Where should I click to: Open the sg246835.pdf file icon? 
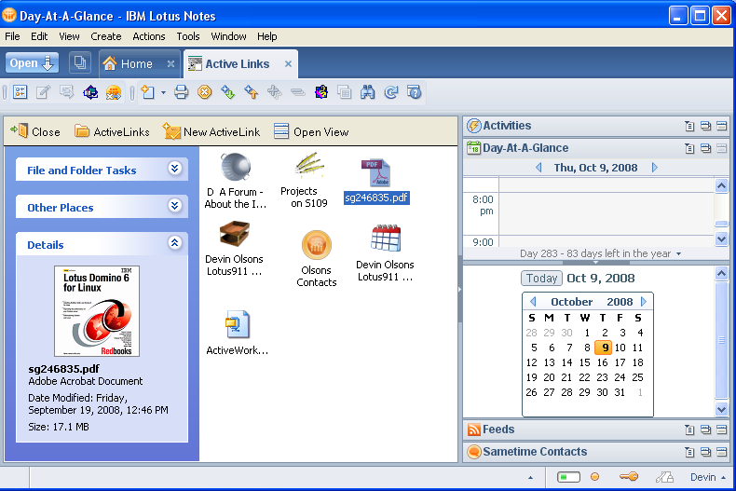tap(376, 173)
